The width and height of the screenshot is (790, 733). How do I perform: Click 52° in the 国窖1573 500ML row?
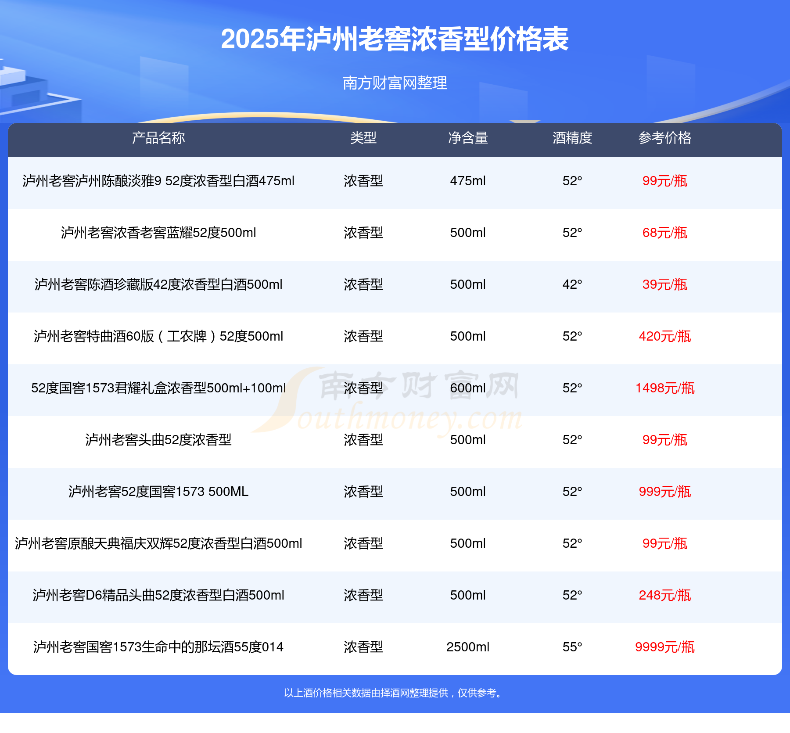click(x=572, y=492)
